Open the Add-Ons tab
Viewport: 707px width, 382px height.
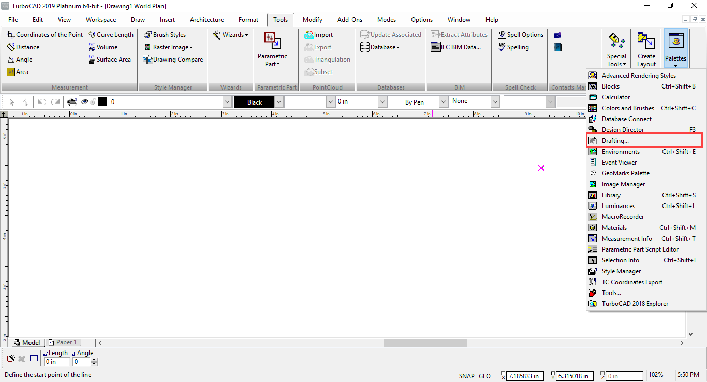tap(350, 20)
